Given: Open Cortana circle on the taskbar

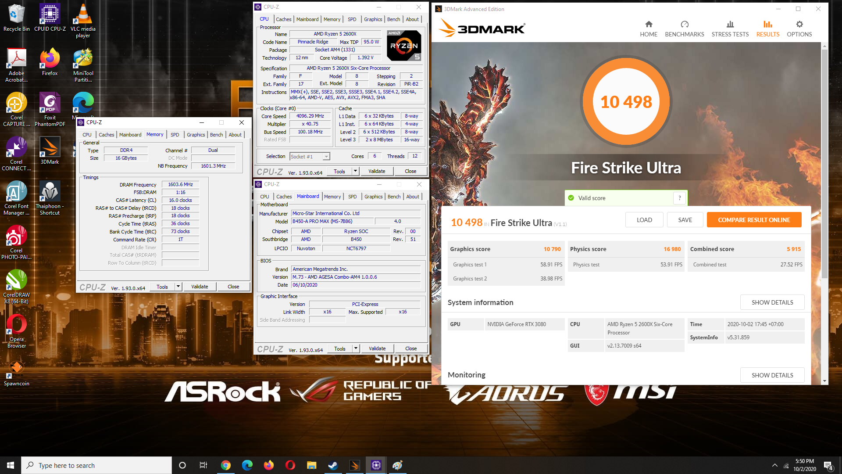Looking at the screenshot, I should click(x=182, y=465).
